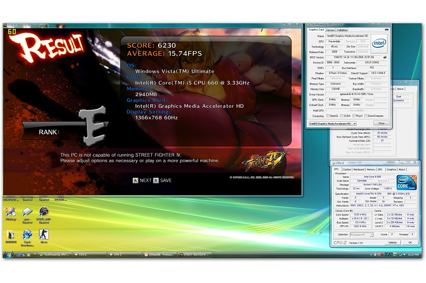Click the GPU-Z screenshot camera icon
Screen dimensions: 426x283
(387, 30)
